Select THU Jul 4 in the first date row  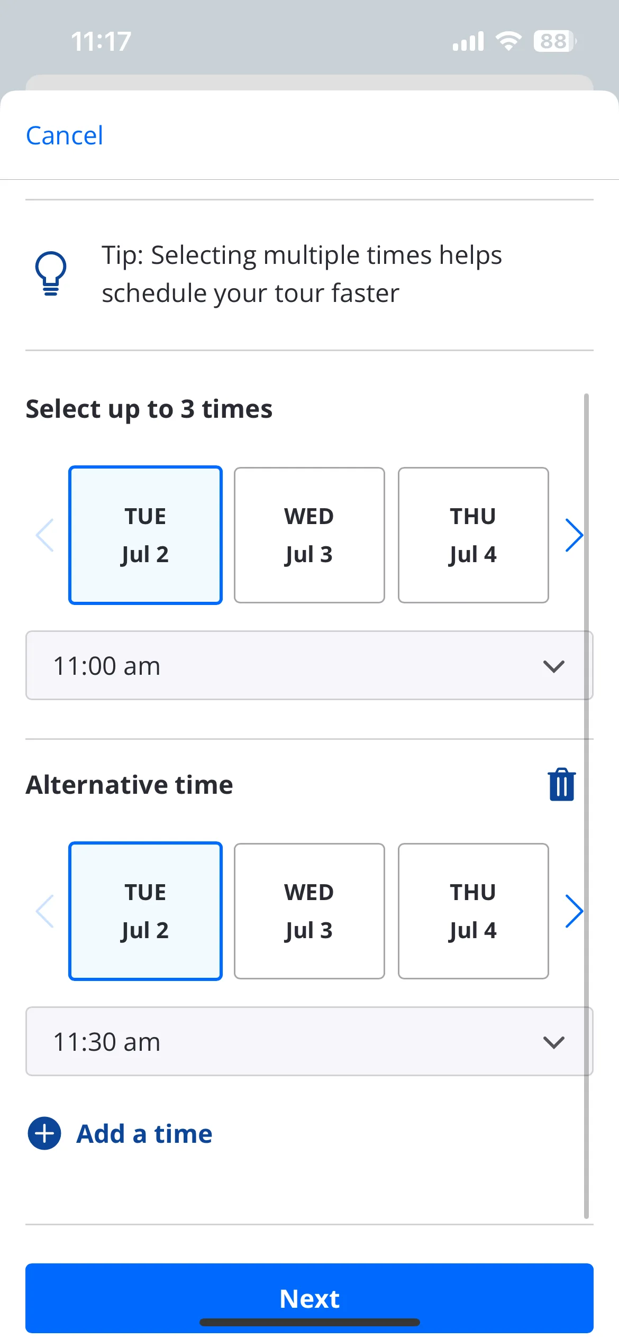[474, 535]
